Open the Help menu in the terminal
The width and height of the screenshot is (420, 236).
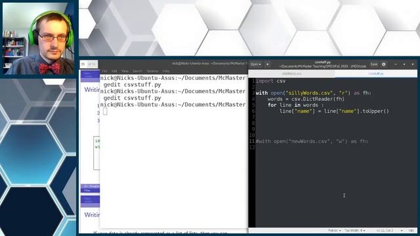(166, 71)
